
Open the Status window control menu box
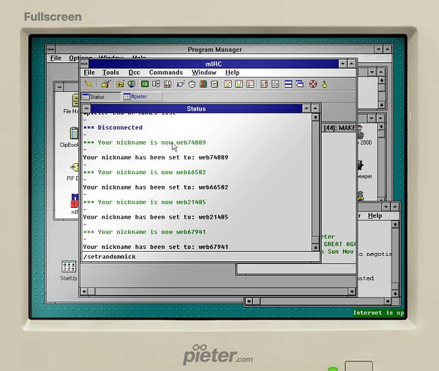pos(86,108)
